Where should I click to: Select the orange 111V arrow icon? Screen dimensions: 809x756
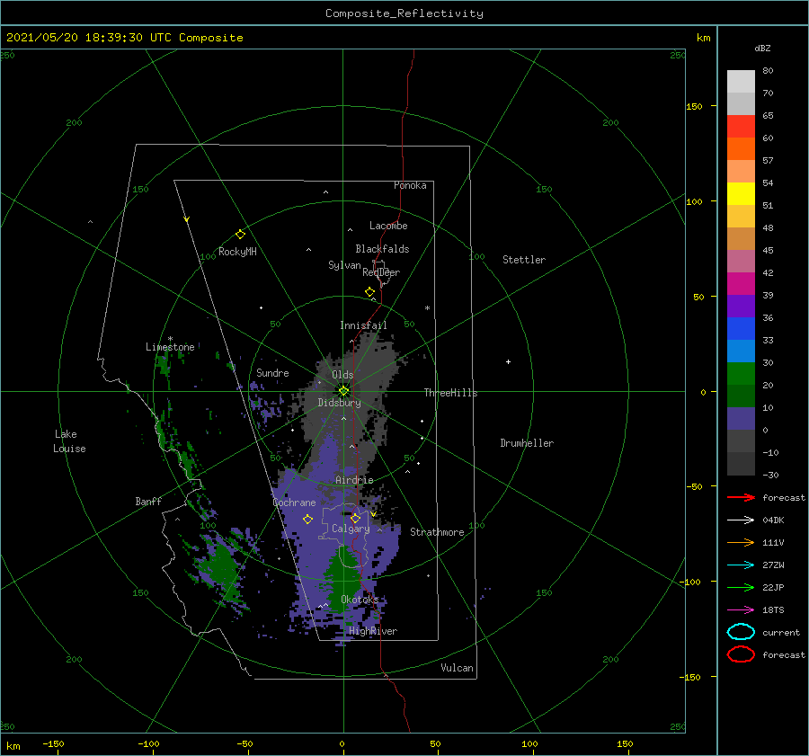(x=741, y=542)
